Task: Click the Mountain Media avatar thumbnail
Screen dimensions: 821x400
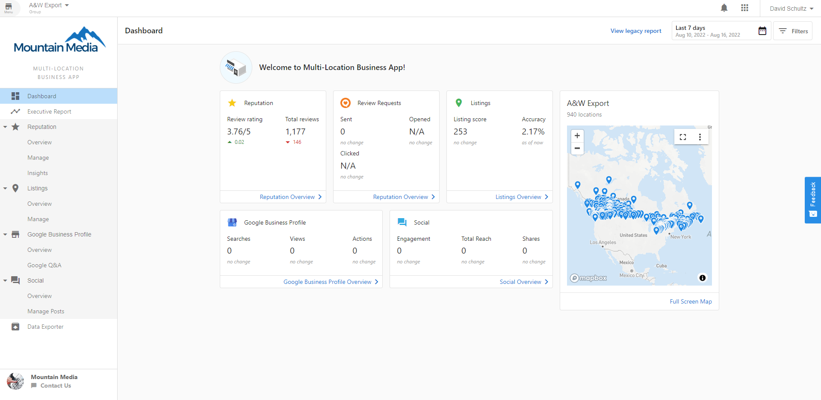Action: (15, 381)
